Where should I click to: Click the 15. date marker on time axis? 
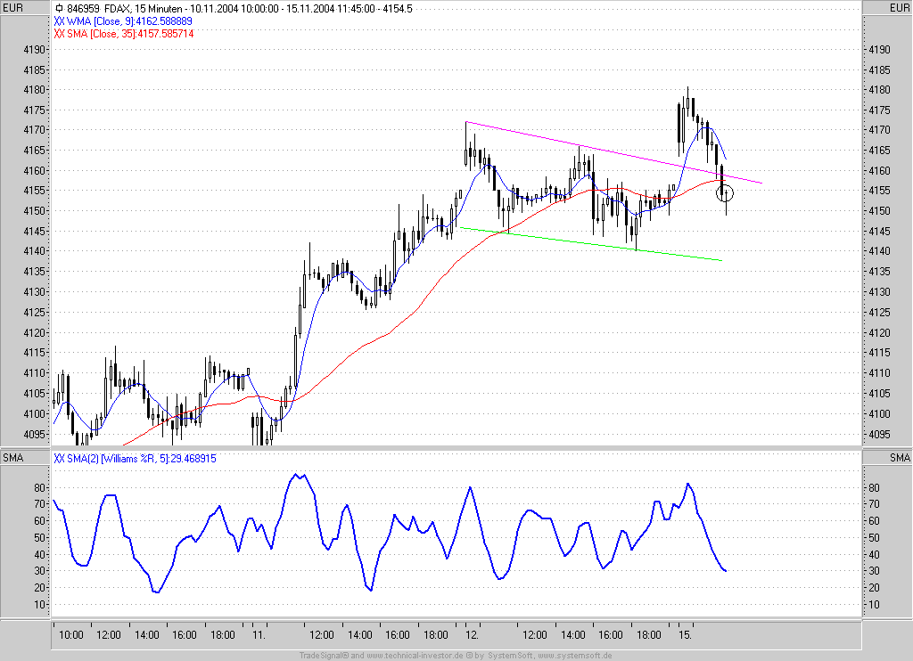pyautogui.click(x=686, y=635)
